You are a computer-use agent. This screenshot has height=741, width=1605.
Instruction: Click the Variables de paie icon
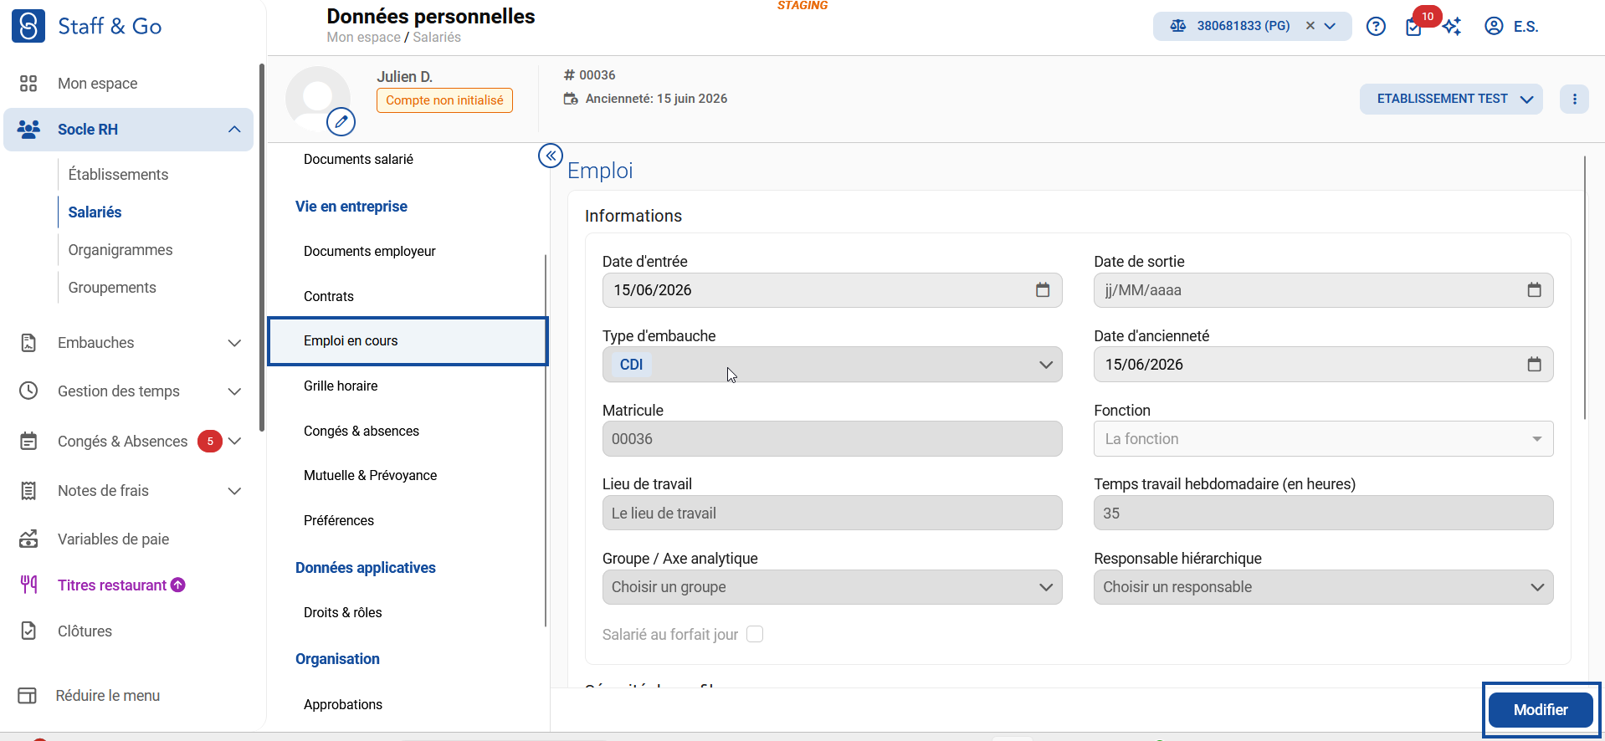(28, 539)
